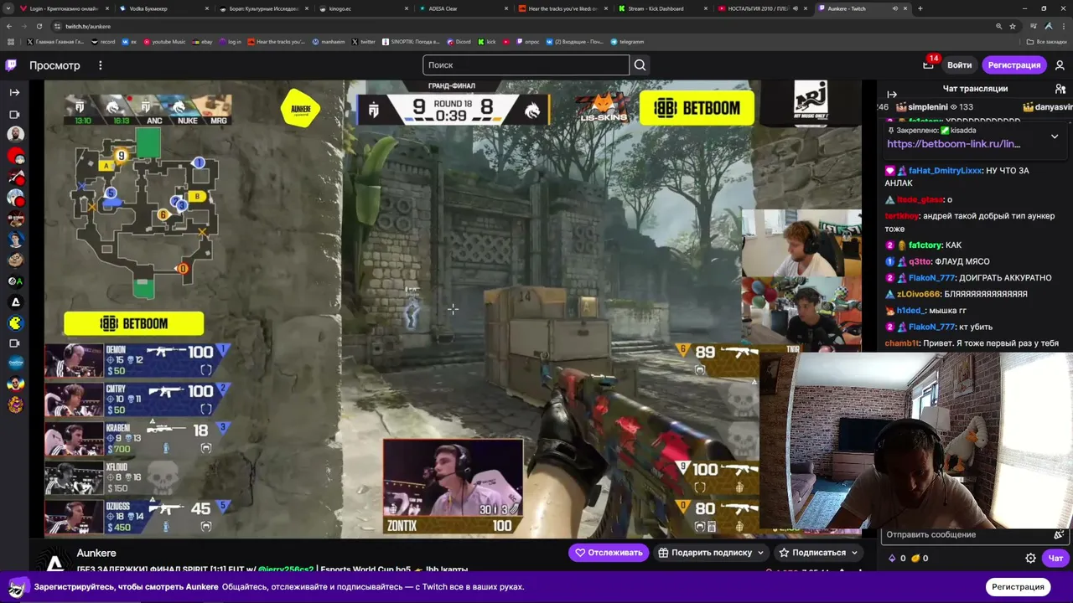
Task: Open the Подписаться subscribe dropdown
Action: pyautogui.click(x=818, y=553)
